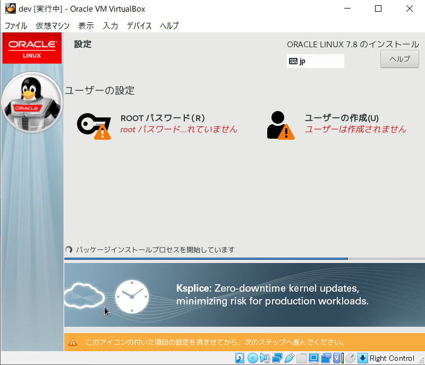
Task: Open the ヘルプ menu in menu bar
Action: point(169,26)
